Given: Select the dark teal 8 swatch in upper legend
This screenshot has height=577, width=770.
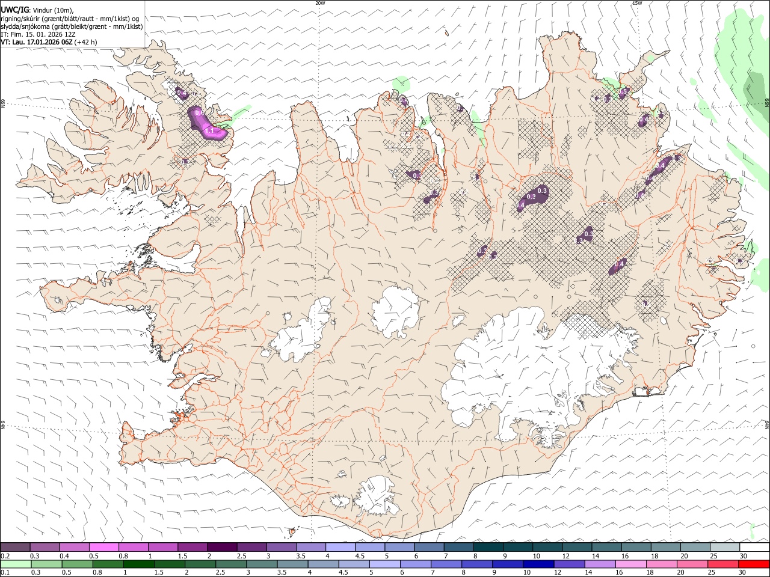Looking at the screenshot, I should pyautogui.click(x=488, y=547).
